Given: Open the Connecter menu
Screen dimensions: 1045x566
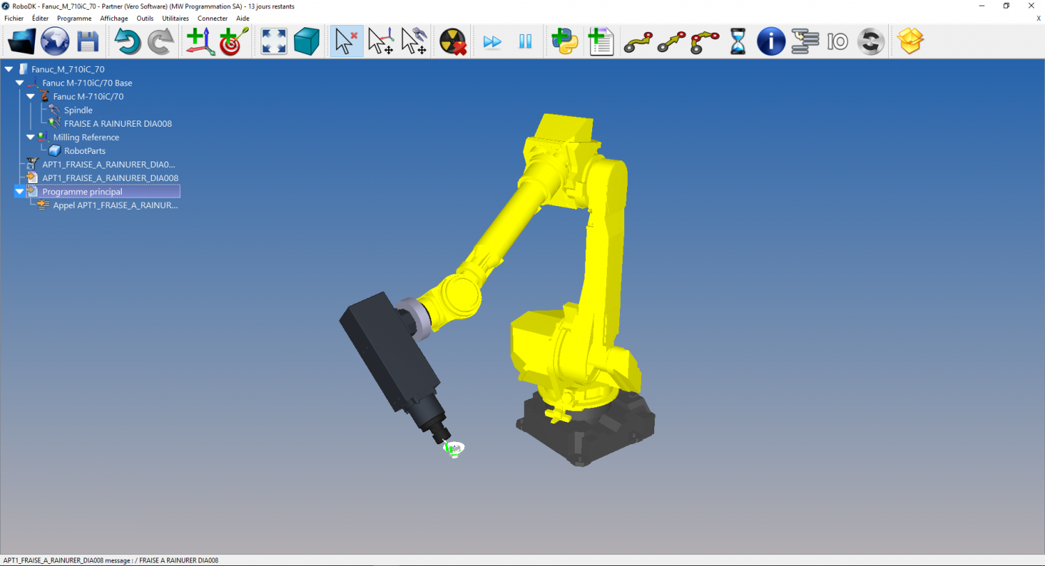Looking at the screenshot, I should [212, 19].
